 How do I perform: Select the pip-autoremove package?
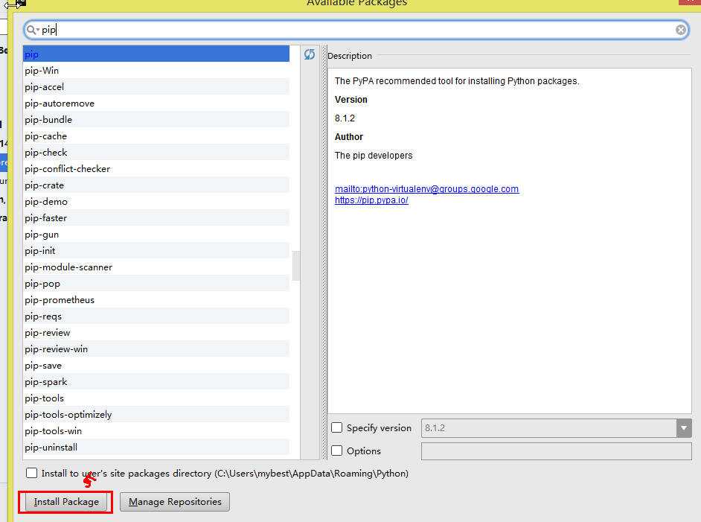tap(156, 104)
